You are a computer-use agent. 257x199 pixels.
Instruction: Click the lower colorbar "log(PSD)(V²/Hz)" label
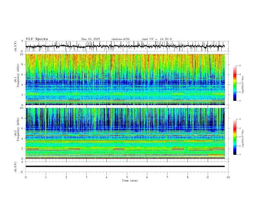(x=243, y=138)
